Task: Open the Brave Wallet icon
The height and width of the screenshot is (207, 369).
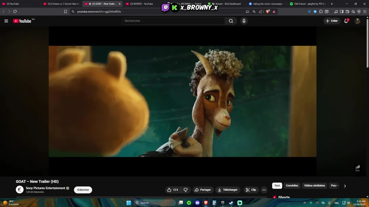Action: tap(347, 11)
